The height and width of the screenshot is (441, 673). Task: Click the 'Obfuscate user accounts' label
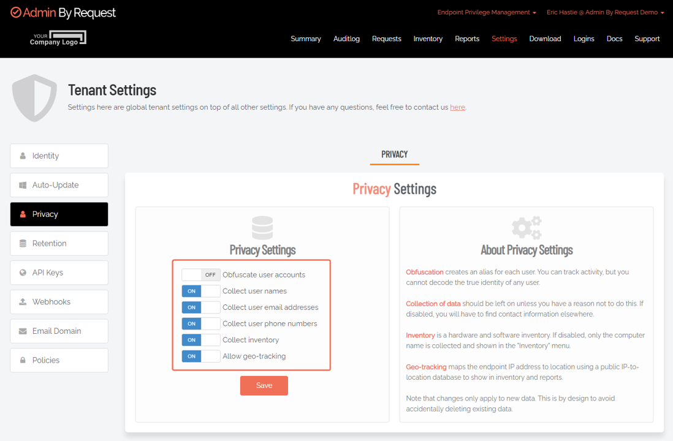[264, 274]
